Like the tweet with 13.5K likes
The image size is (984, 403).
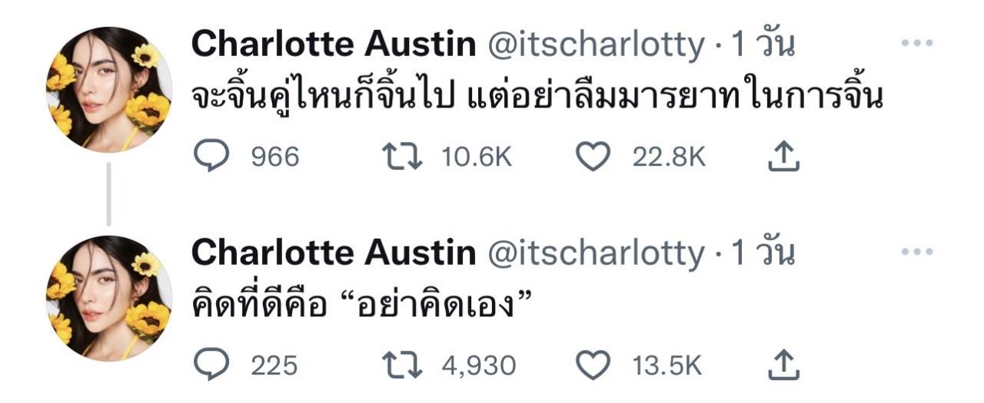coord(592,365)
